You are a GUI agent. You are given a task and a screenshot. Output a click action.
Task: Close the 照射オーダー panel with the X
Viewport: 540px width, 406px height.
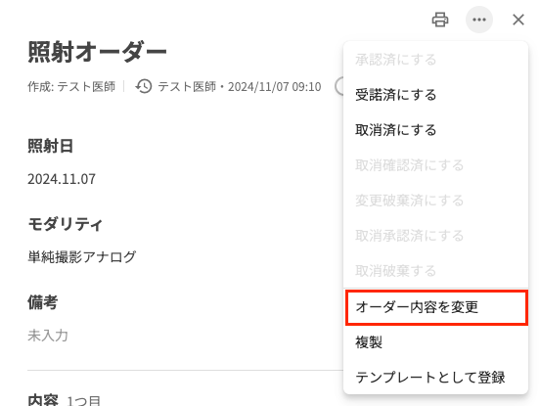click(517, 20)
